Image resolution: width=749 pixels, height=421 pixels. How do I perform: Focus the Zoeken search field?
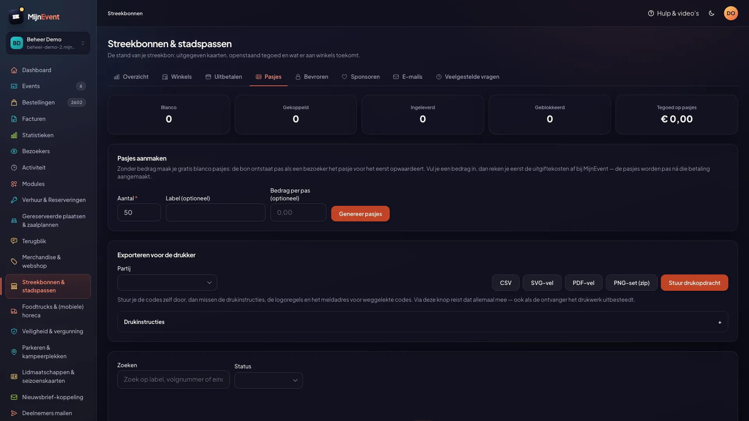point(173,380)
